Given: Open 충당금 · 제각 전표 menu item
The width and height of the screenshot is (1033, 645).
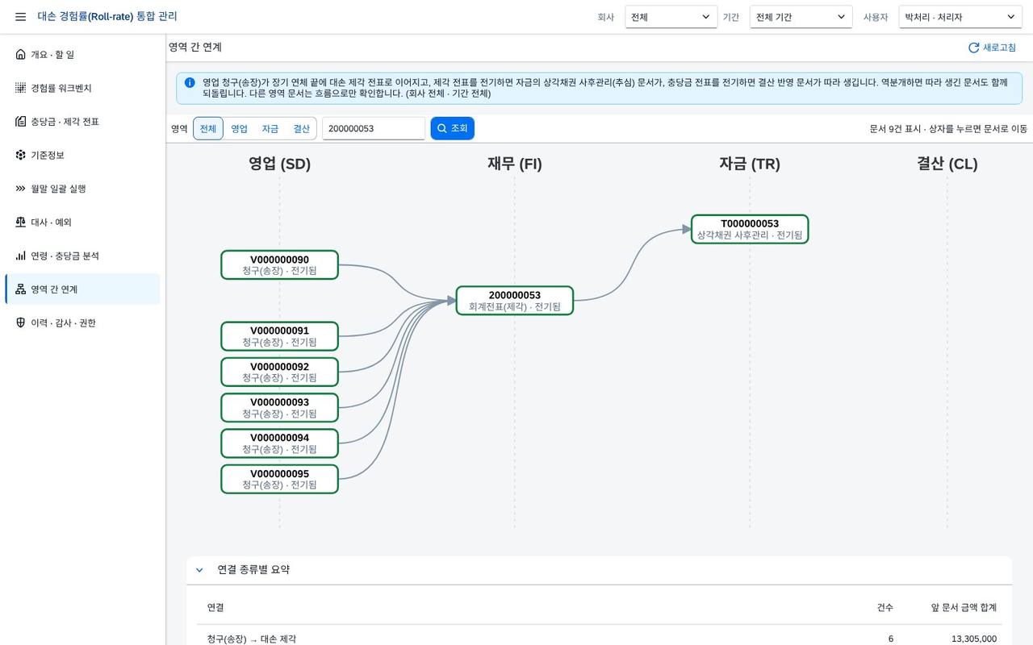Looking at the screenshot, I should coord(82,121).
